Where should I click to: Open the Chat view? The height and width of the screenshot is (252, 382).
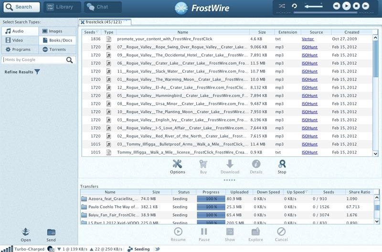click(x=103, y=7)
